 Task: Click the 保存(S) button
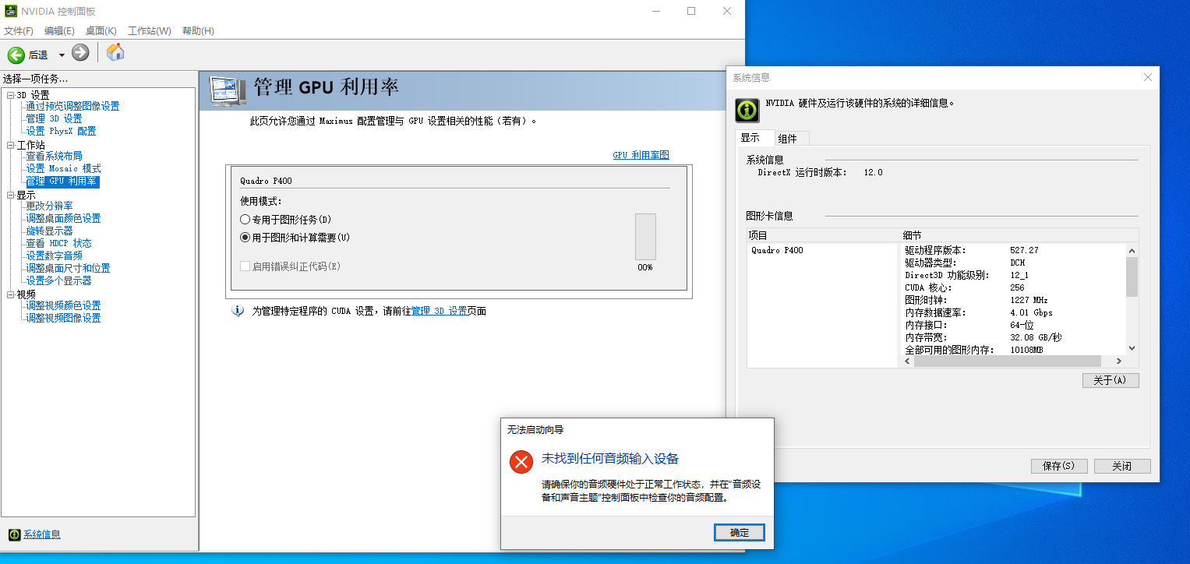(x=1058, y=466)
